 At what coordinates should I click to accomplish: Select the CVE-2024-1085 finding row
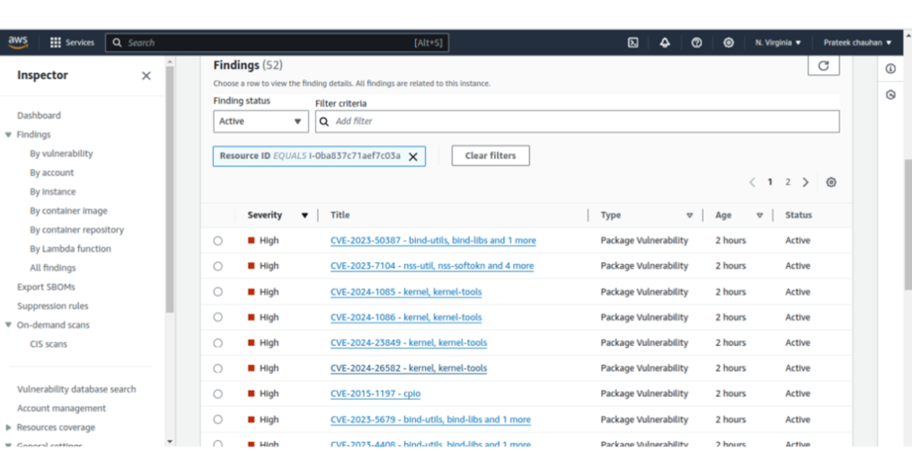218,292
